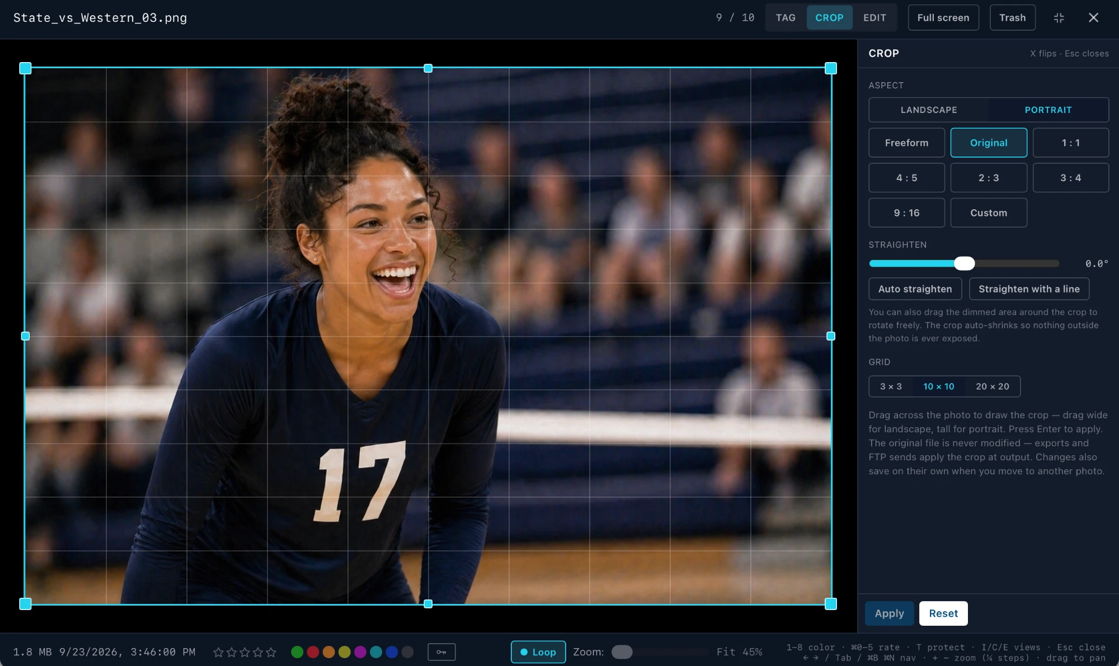Image resolution: width=1119 pixels, height=666 pixels.
Task: Apply the crop
Action: coord(889,613)
